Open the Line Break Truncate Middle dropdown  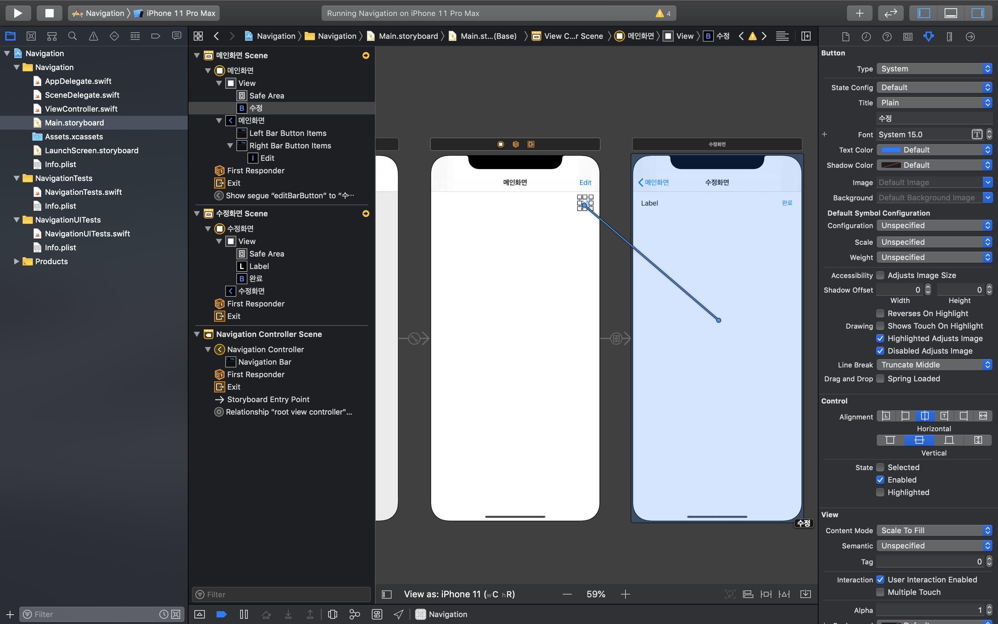[x=934, y=365]
